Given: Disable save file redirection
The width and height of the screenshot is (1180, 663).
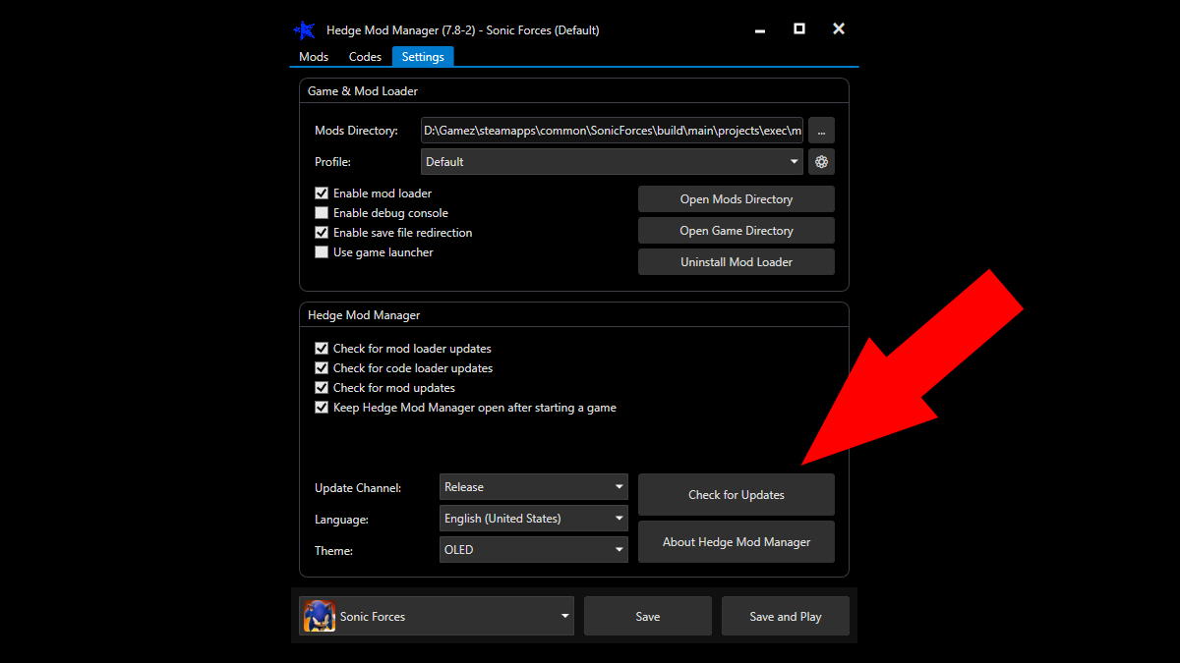Looking at the screenshot, I should pos(322,232).
